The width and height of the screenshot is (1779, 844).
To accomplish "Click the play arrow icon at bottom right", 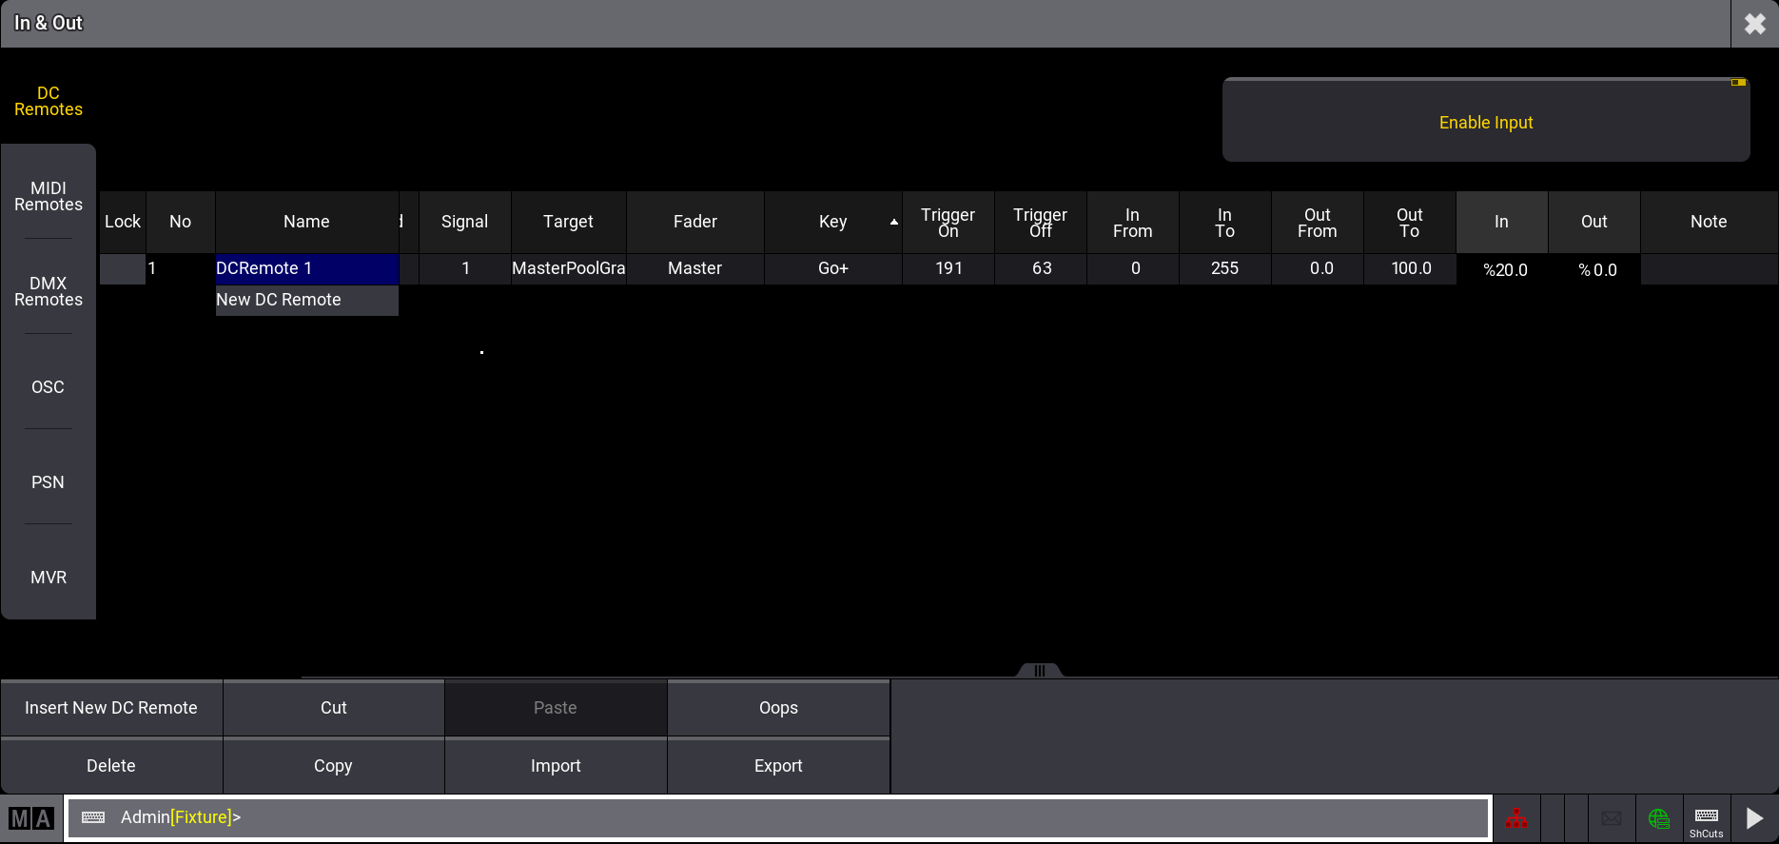I will [1754, 818].
